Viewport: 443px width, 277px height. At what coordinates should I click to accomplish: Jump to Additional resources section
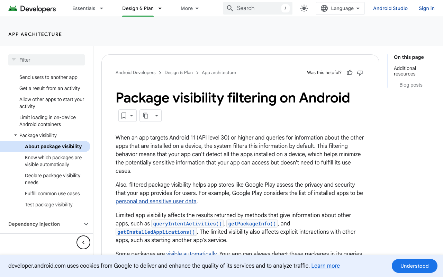tap(405, 71)
